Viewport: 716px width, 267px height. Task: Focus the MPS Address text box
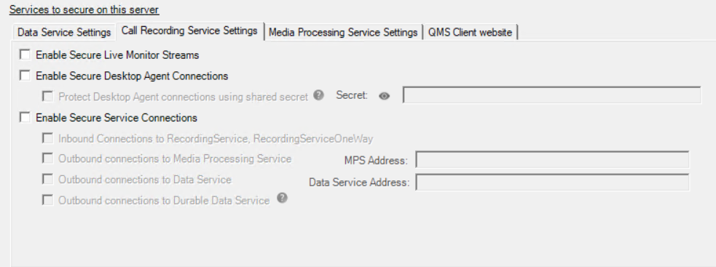tap(552, 160)
